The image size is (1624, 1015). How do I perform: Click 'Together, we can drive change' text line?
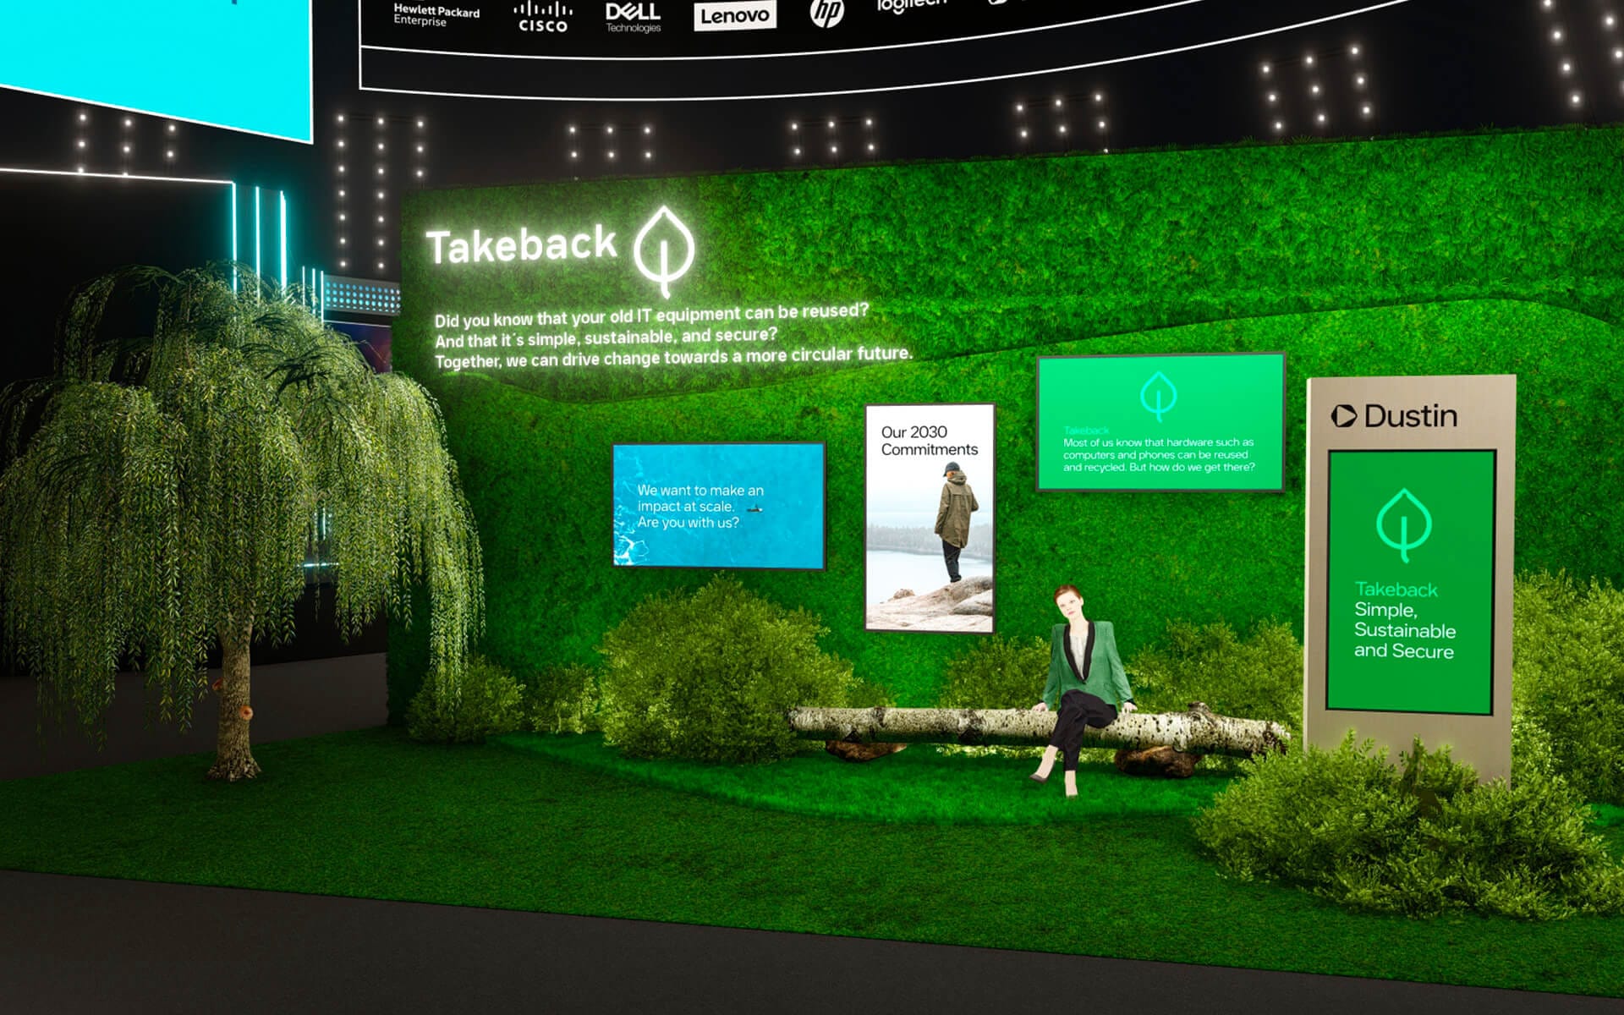point(673,357)
